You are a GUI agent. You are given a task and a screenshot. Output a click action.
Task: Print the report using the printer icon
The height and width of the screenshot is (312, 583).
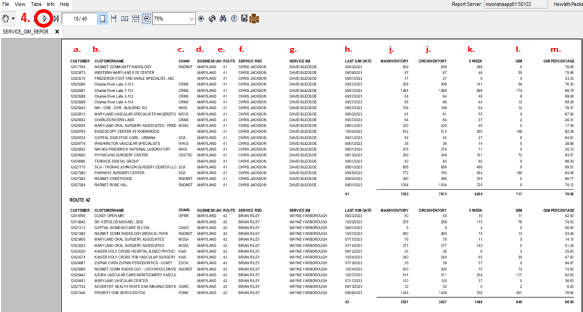click(254, 19)
